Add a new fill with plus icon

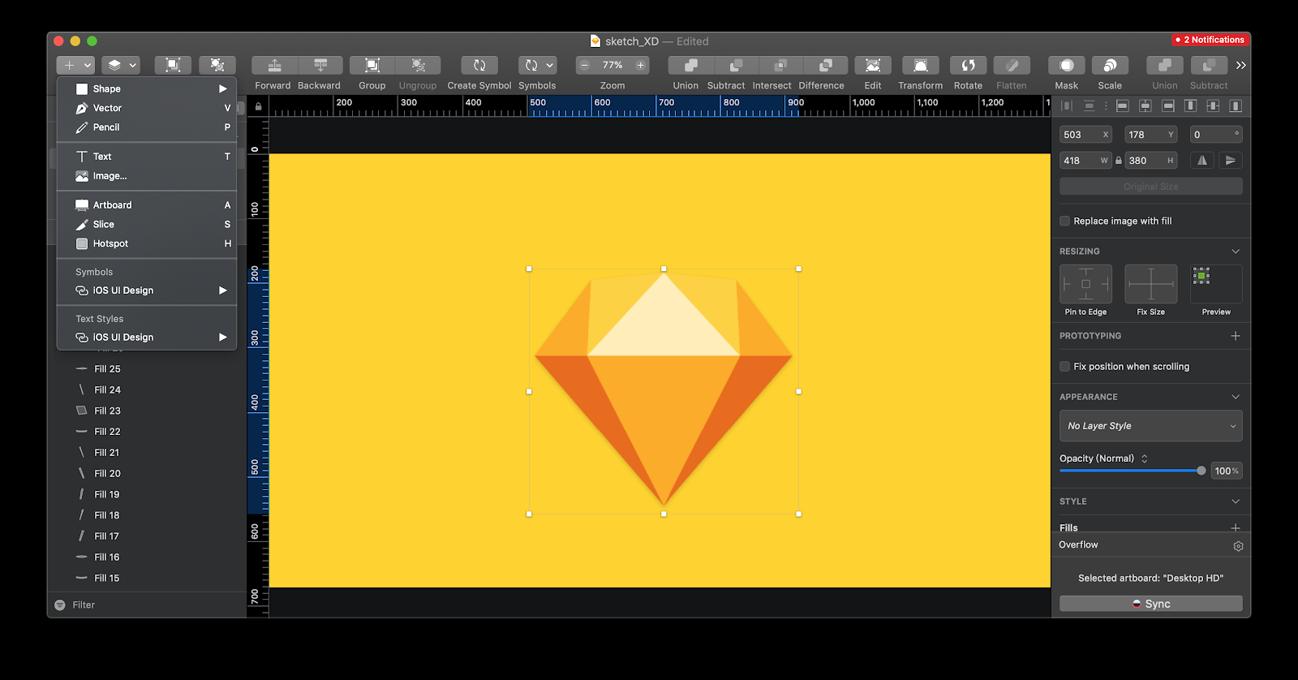[1236, 527]
